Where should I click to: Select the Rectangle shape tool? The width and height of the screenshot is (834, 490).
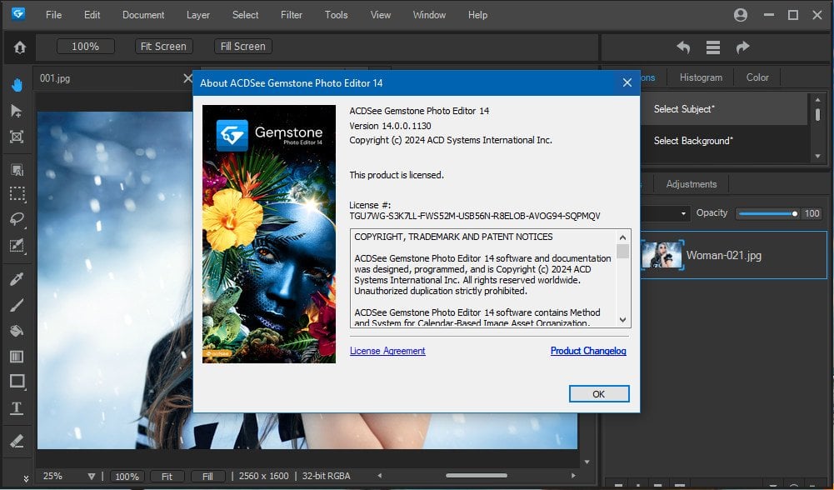click(x=17, y=381)
